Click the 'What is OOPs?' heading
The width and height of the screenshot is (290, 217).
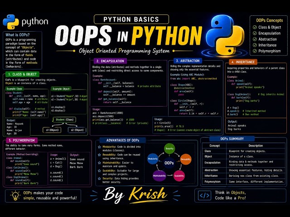[x=17, y=35]
